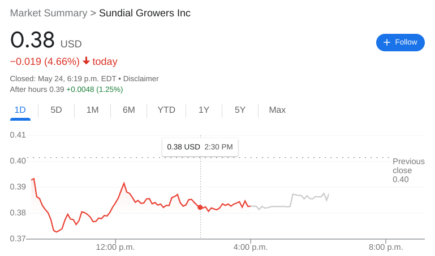Select the Max time range
The height and width of the screenshot is (256, 435).
(277, 110)
